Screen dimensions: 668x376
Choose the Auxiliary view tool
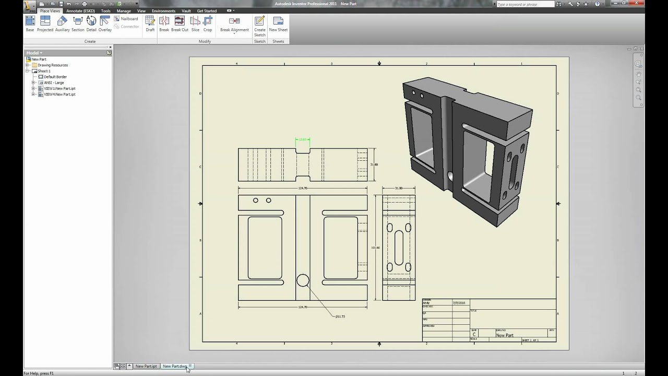(62, 23)
